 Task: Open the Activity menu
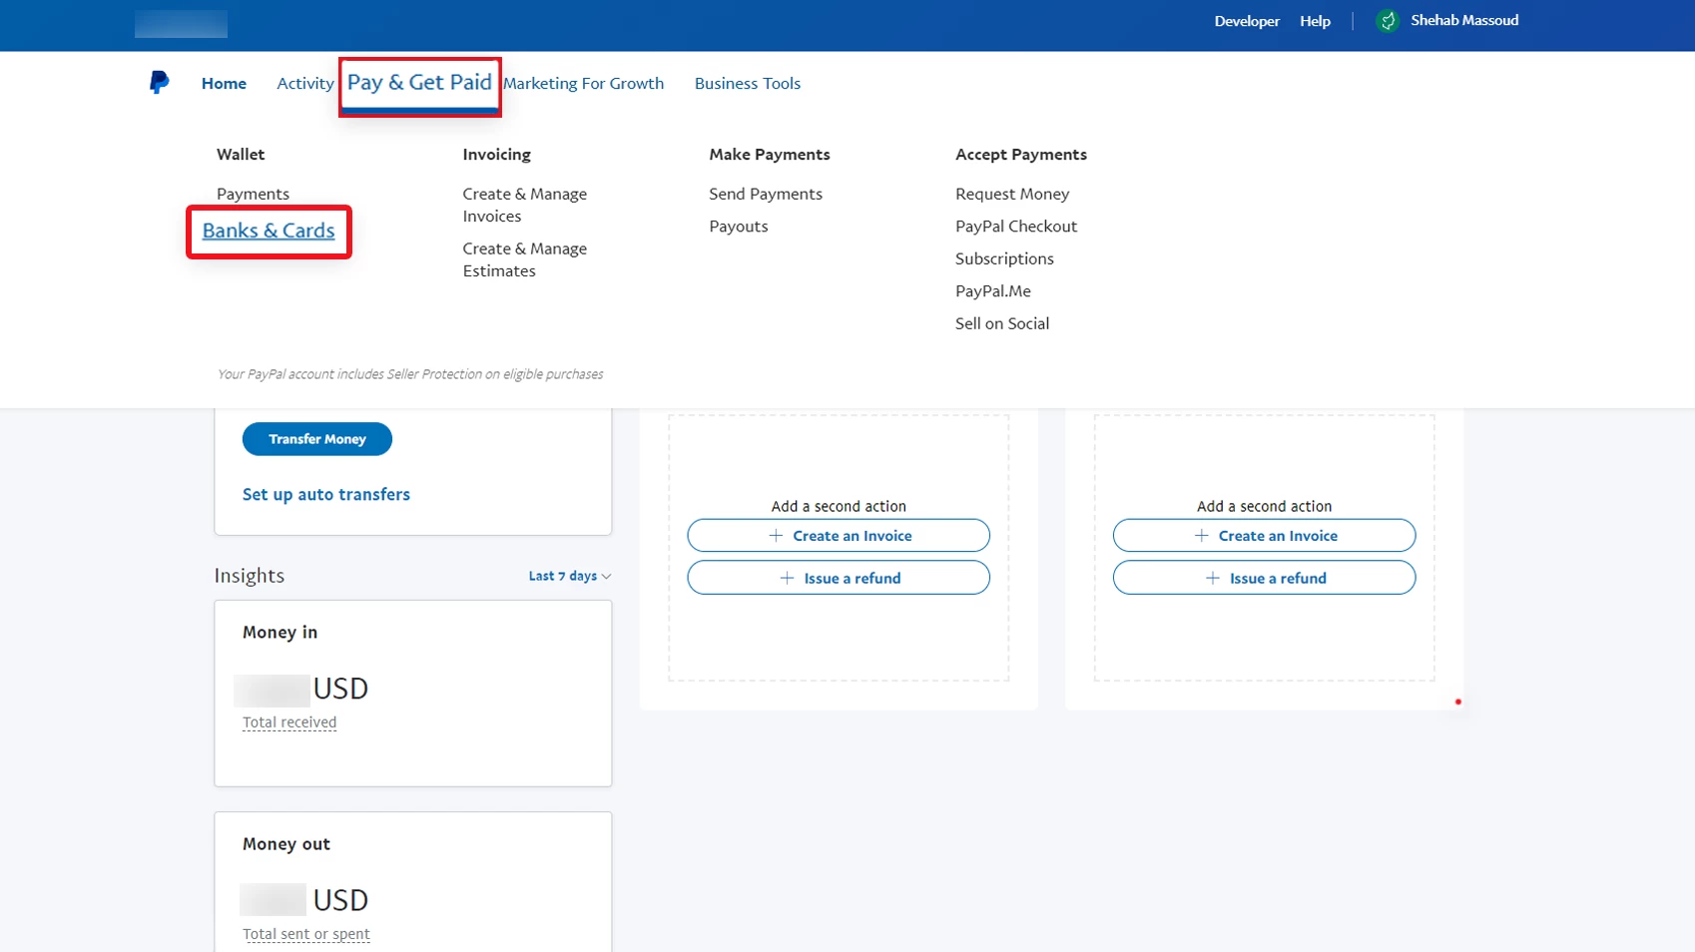[x=304, y=84]
